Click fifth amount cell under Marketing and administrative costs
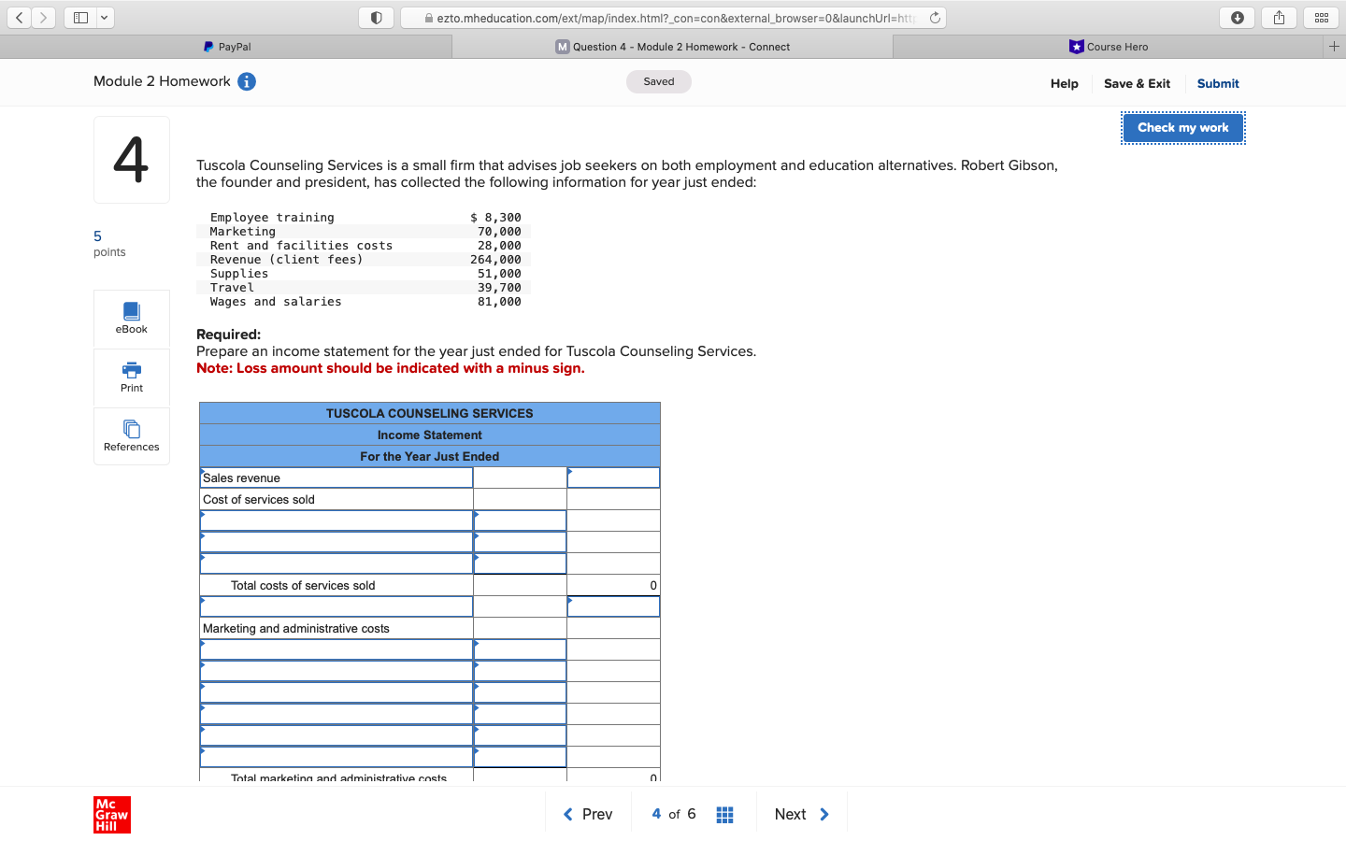The width and height of the screenshot is (1346, 841). 520,735
